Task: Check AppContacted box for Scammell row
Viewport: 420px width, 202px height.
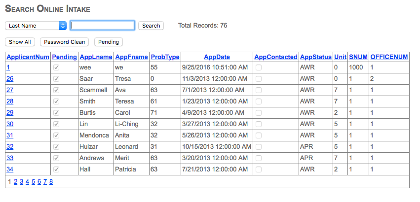Action: point(259,90)
